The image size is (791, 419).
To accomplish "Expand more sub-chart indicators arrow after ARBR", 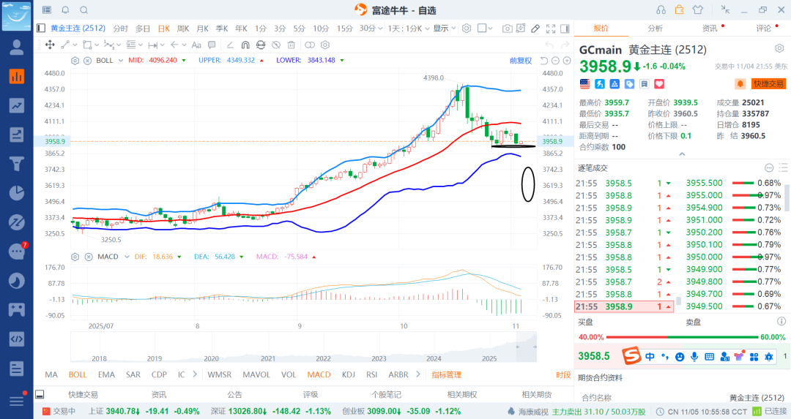I will [x=417, y=374].
